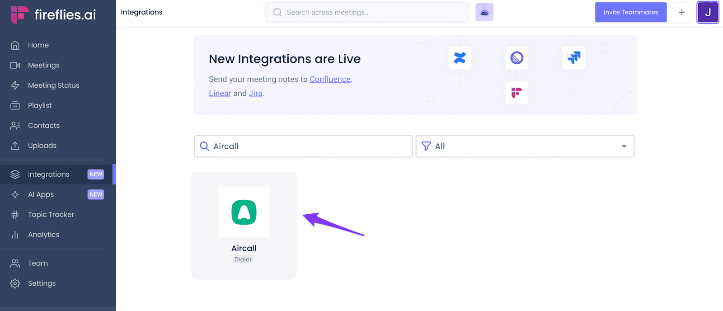Image resolution: width=723 pixels, height=311 pixels.
Task: Click the Aircall integrations search field
Action: click(x=303, y=146)
